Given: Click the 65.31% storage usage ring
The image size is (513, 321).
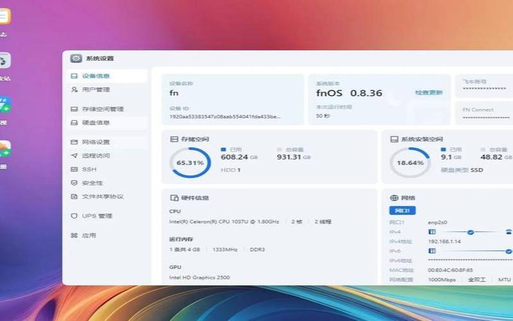Looking at the screenshot, I should click(190, 163).
